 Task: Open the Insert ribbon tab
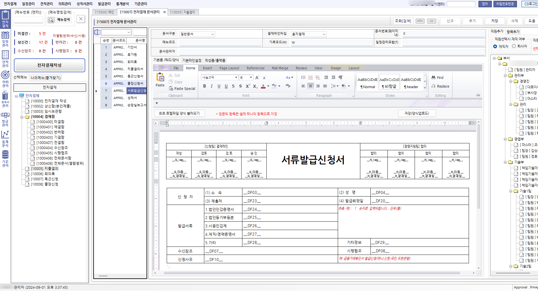207,68
